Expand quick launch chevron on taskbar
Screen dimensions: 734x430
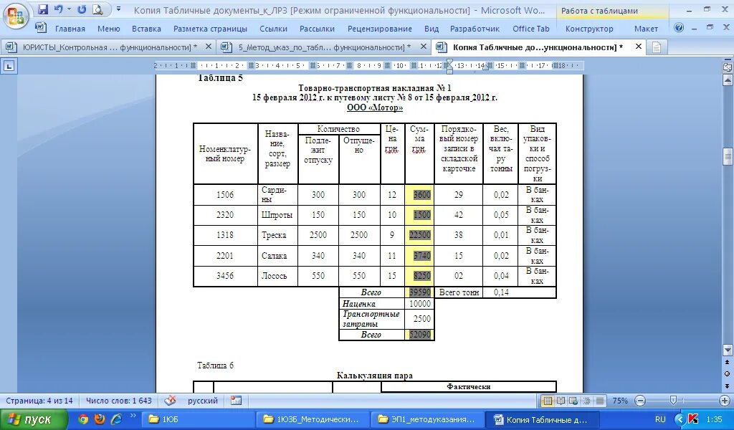coord(133,416)
